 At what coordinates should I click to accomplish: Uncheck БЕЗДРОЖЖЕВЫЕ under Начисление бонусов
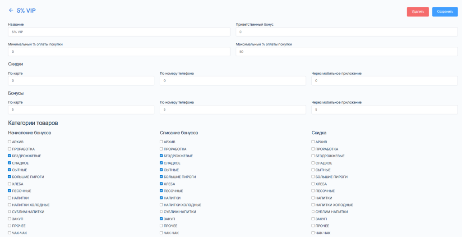coord(9,156)
